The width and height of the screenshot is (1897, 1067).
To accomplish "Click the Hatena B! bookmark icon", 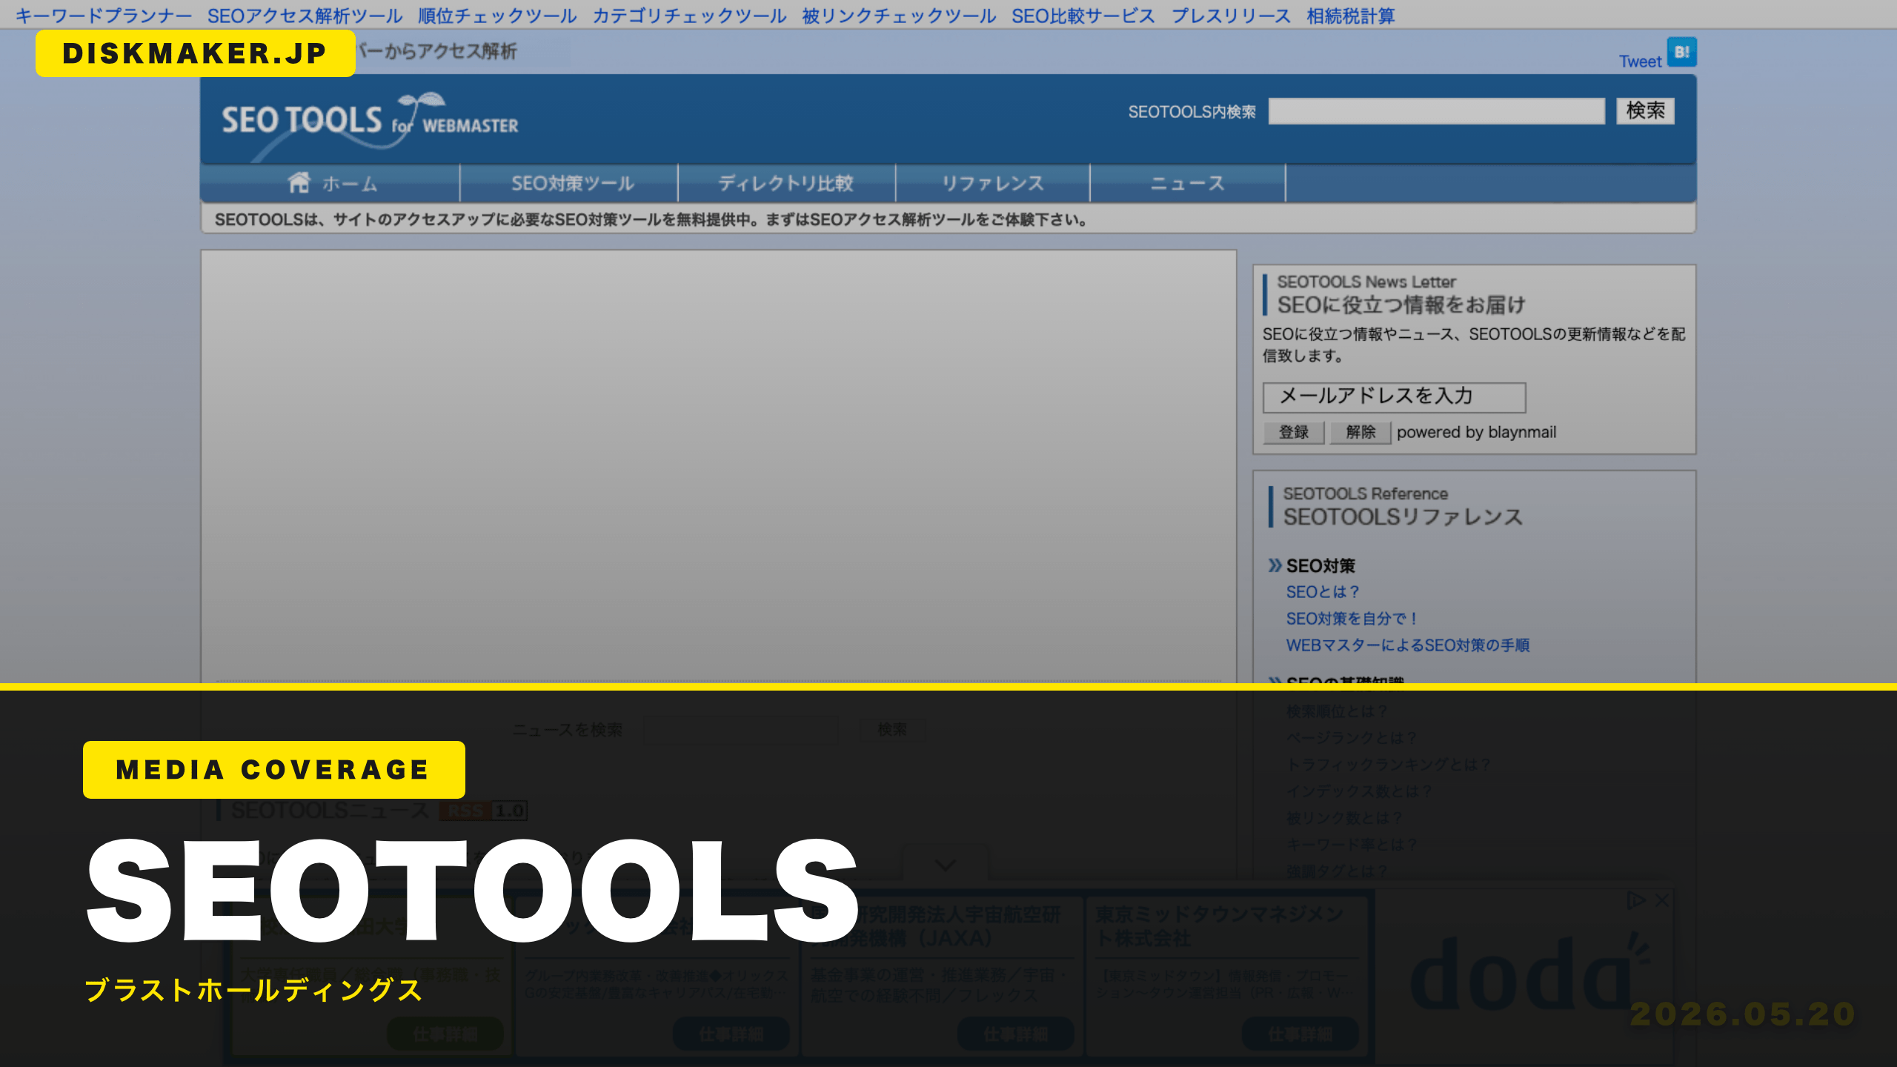I will 1681,52.
